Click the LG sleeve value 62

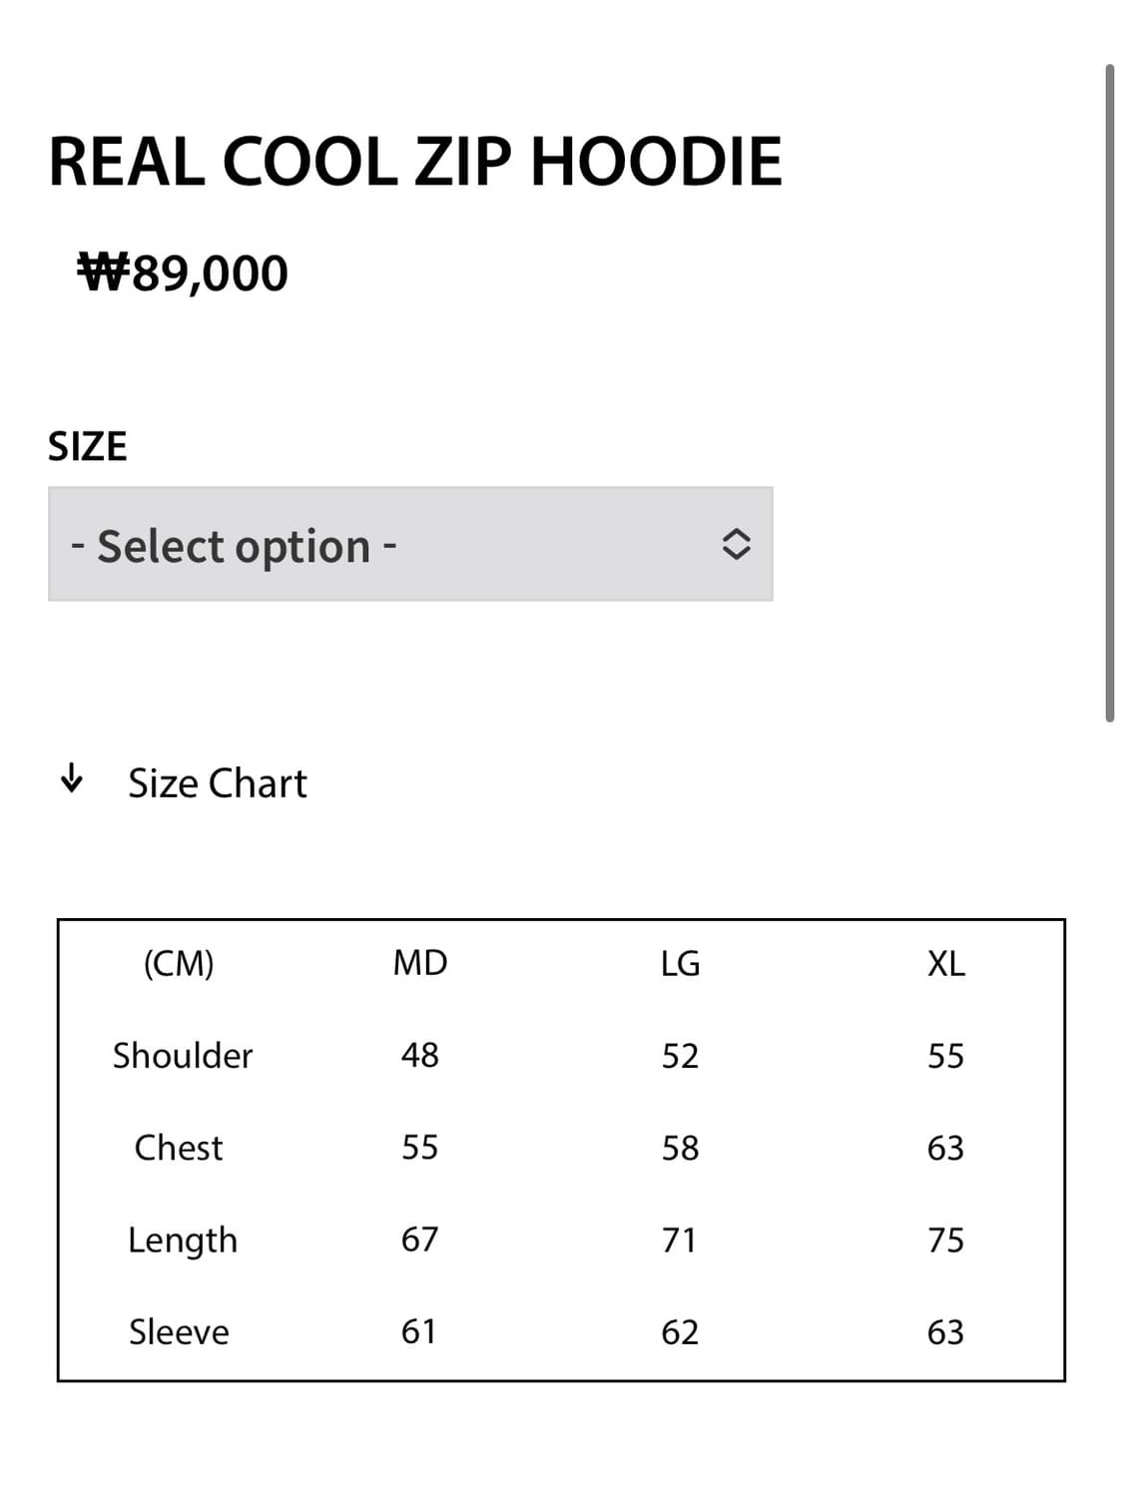click(x=680, y=1332)
